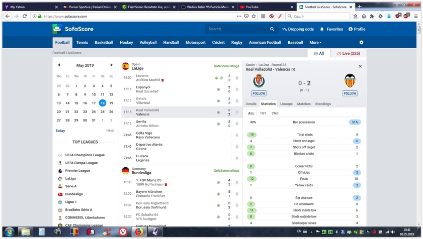The height and width of the screenshot is (239, 423).
Task: Follow Valencia
Action: pos(350,93)
